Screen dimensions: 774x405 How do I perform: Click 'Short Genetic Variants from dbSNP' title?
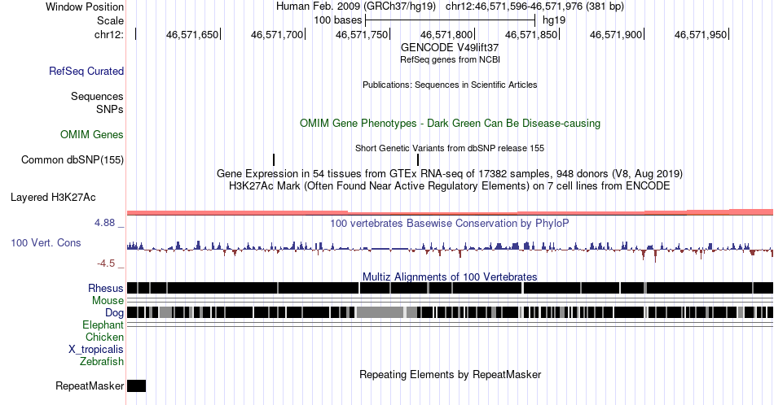click(x=450, y=148)
